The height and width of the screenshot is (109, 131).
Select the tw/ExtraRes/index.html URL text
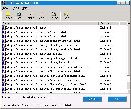(43, 71)
